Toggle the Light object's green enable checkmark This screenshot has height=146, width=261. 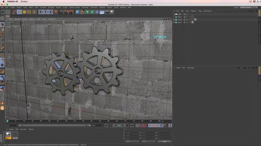(188, 15)
